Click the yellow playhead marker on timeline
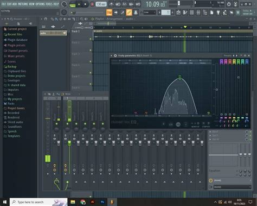The height and width of the screenshot is (206, 257). coord(185,27)
